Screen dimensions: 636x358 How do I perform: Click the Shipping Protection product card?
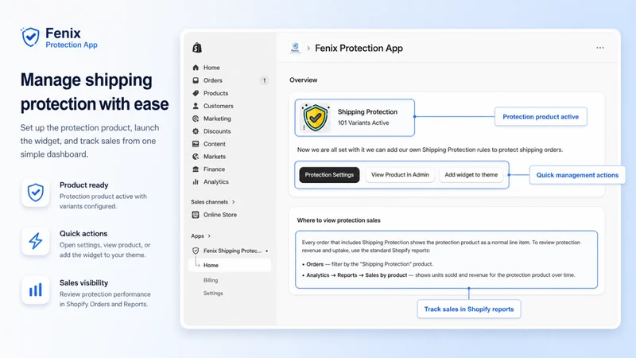(355, 118)
